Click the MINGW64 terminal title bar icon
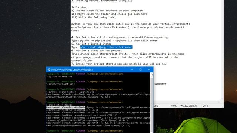Viewport: 237px width, 133px height. [x=49, y=69]
